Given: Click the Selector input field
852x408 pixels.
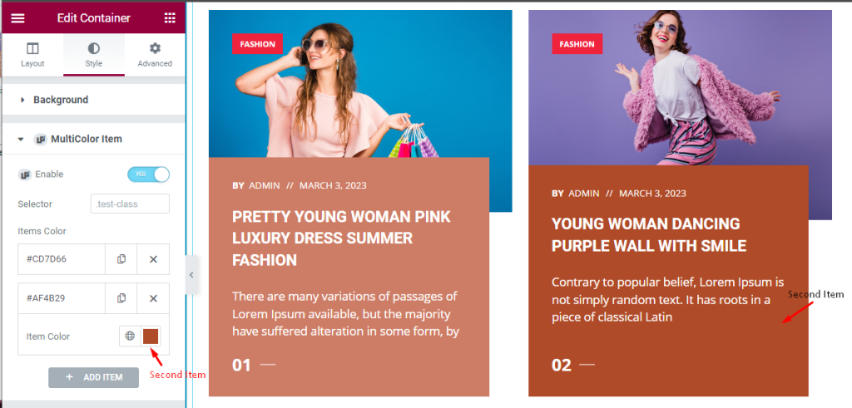Looking at the screenshot, I should coord(130,204).
